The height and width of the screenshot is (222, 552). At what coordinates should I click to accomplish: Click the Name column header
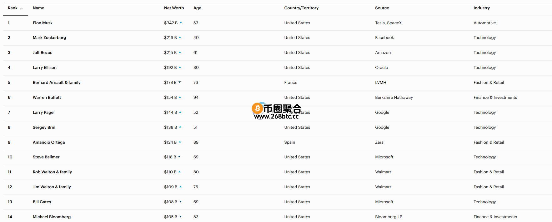[38, 8]
